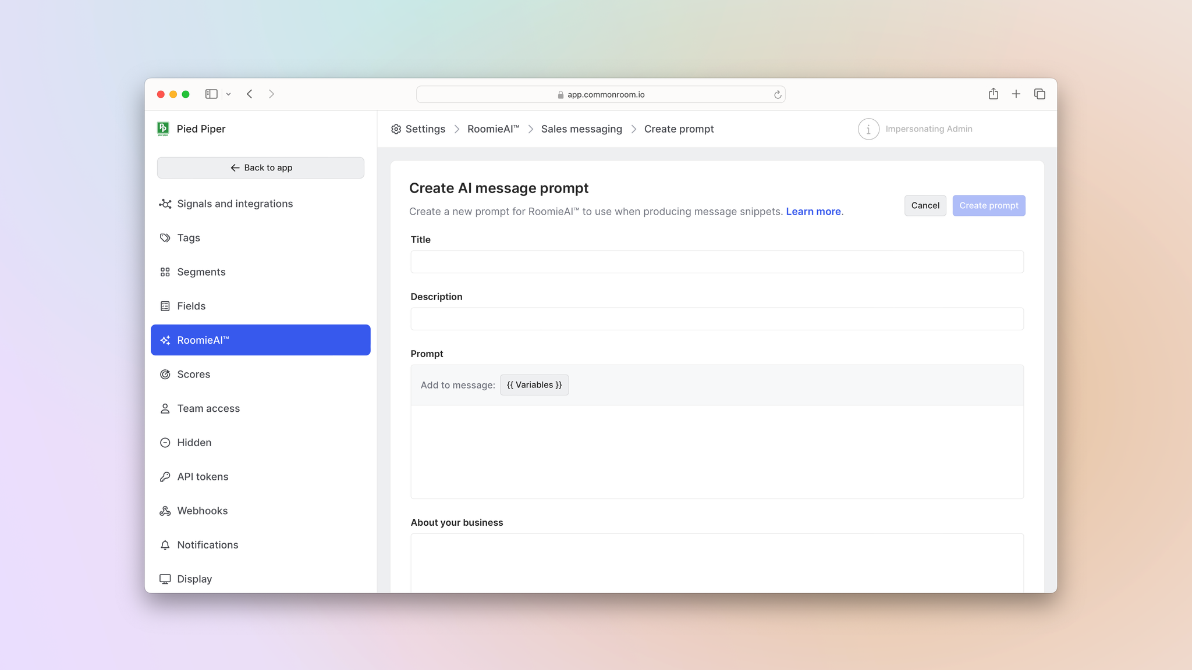Select the RoomieAI sparkle icon
Screen dimensions: 1192x670
(x=165, y=340)
